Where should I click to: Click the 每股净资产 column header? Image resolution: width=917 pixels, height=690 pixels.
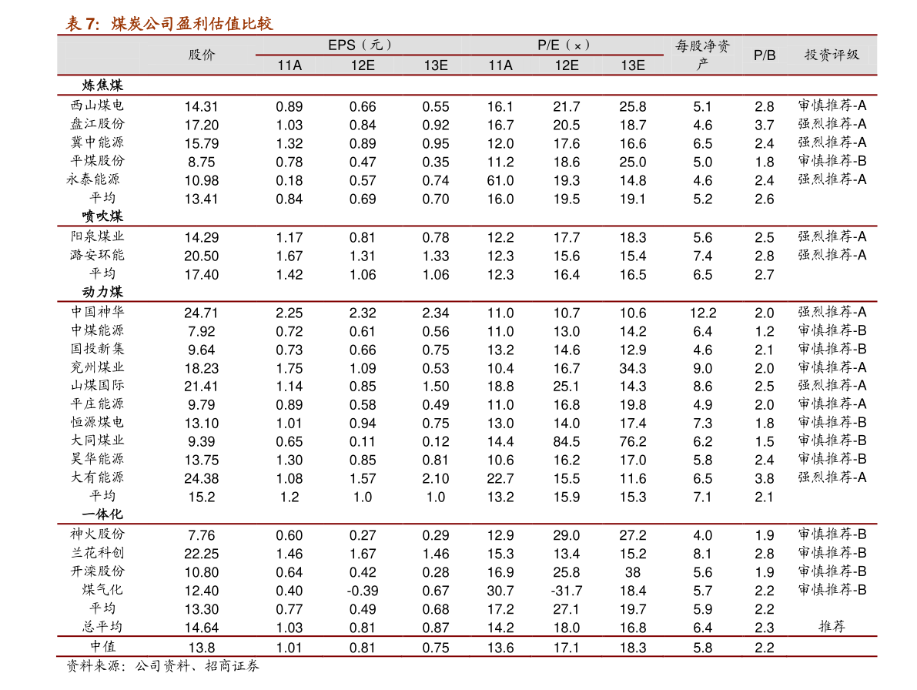pyautogui.click(x=702, y=55)
